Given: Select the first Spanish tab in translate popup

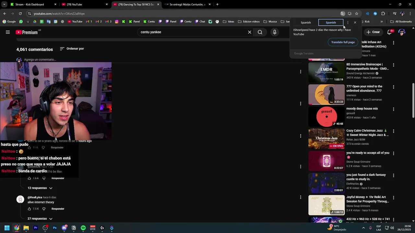Looking at the screenshot, I should (306, 23).
